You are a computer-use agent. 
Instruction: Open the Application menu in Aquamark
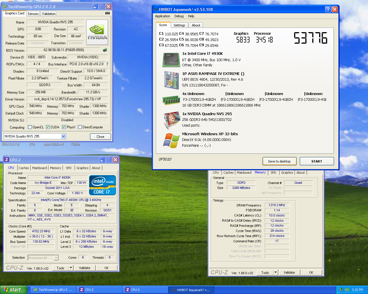click(162, 16)
